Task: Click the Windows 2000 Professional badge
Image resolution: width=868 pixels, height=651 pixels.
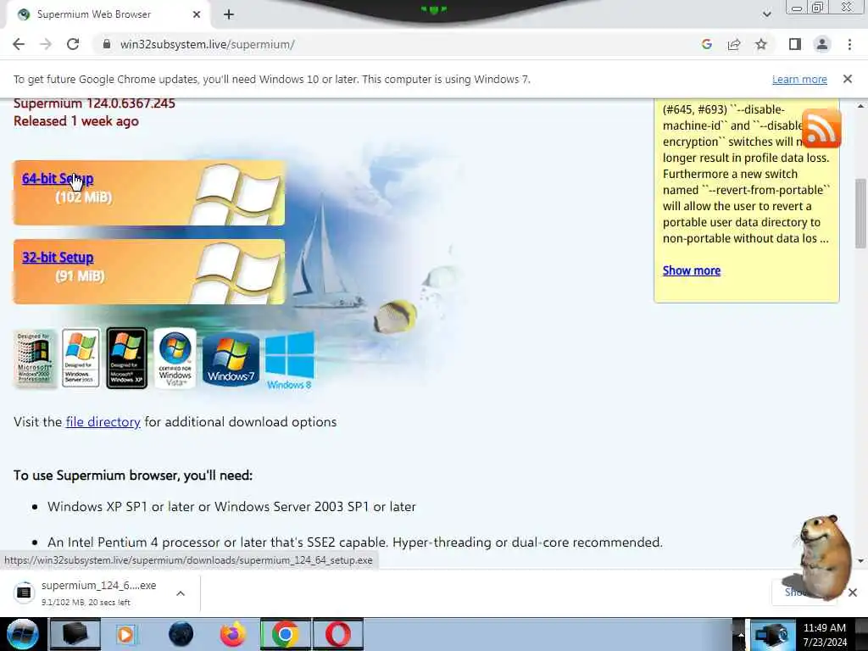Action: pyautogui.click(x=34, y=359)
